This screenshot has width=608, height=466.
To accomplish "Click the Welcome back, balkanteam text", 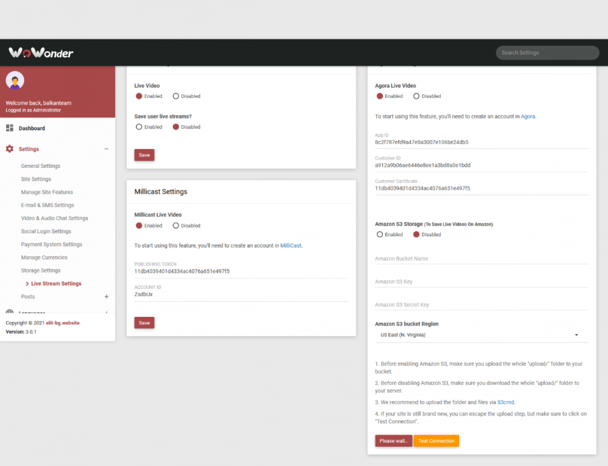I will pos(38,103).
